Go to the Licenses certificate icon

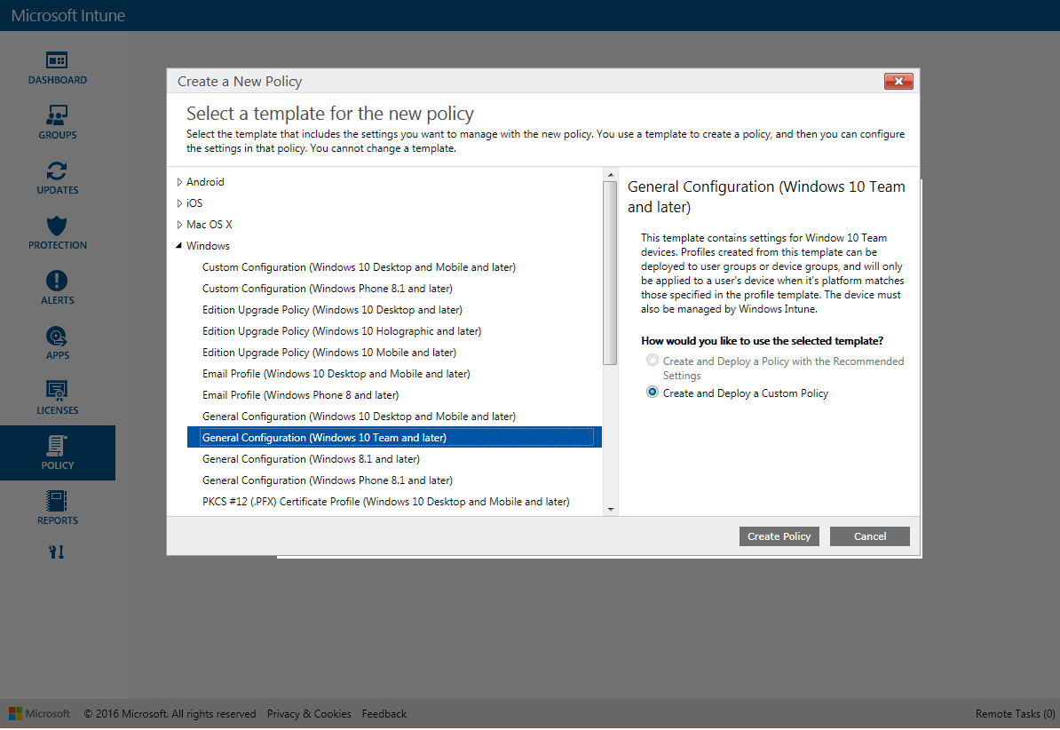coord(57,391)
